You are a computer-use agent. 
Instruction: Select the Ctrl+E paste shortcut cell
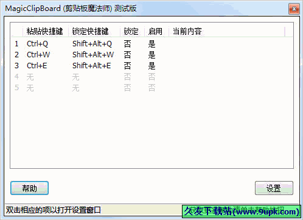37,66
